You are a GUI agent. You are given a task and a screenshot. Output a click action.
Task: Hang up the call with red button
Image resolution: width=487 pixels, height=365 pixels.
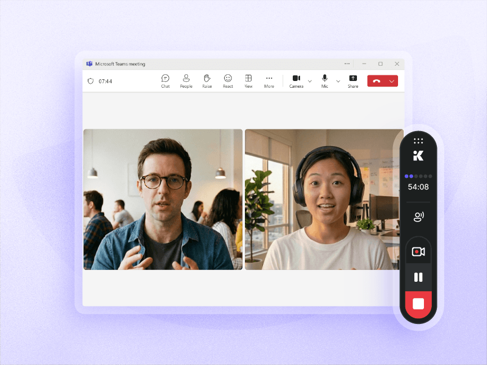[377, 81]
